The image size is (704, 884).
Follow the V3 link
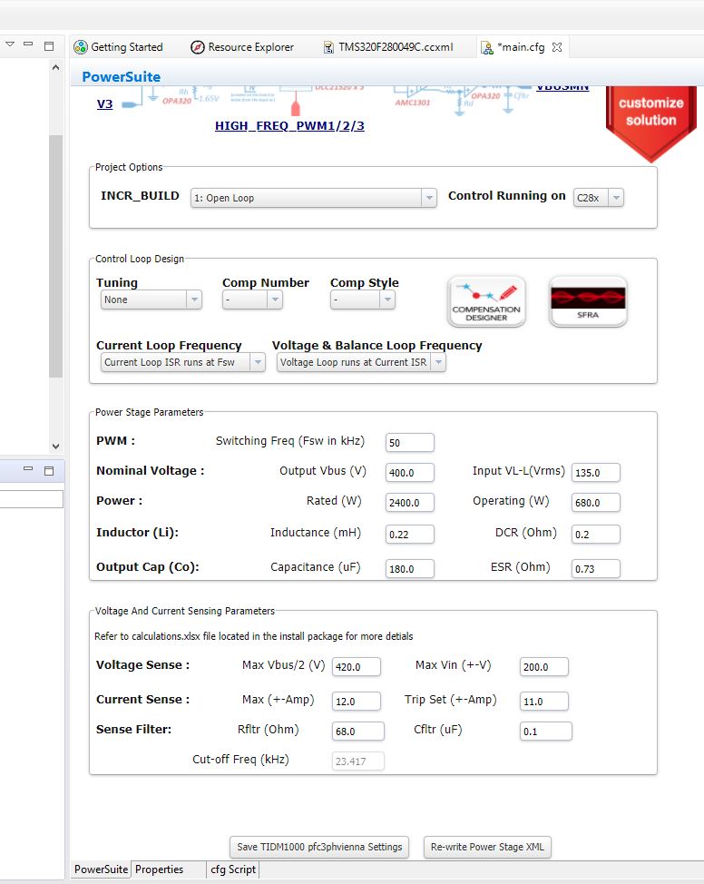coord(105,103)
